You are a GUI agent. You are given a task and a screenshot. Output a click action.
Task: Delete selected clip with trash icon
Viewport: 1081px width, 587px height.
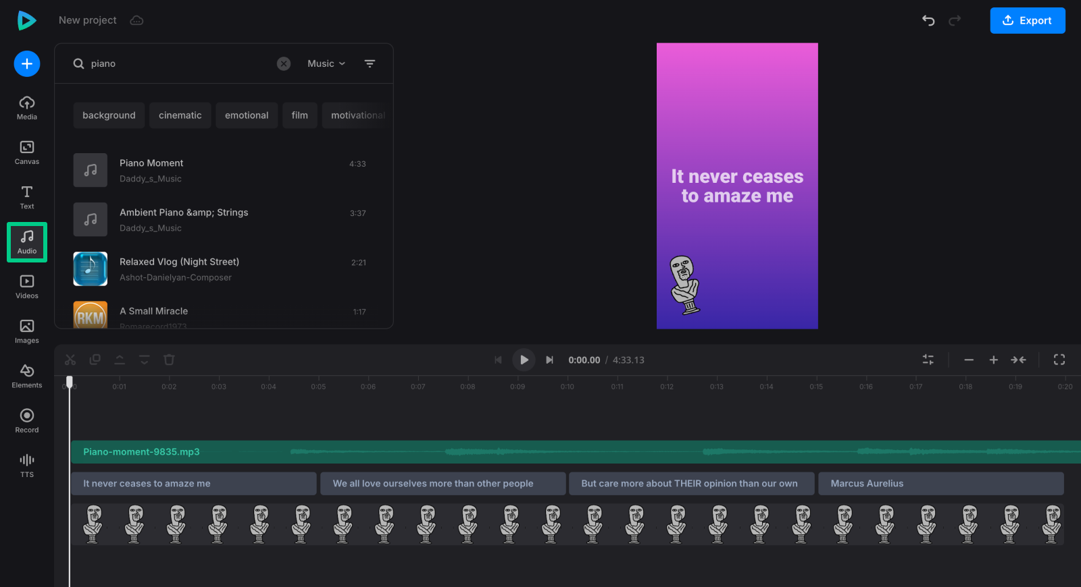pyautogui.click(x=169, y=360)
